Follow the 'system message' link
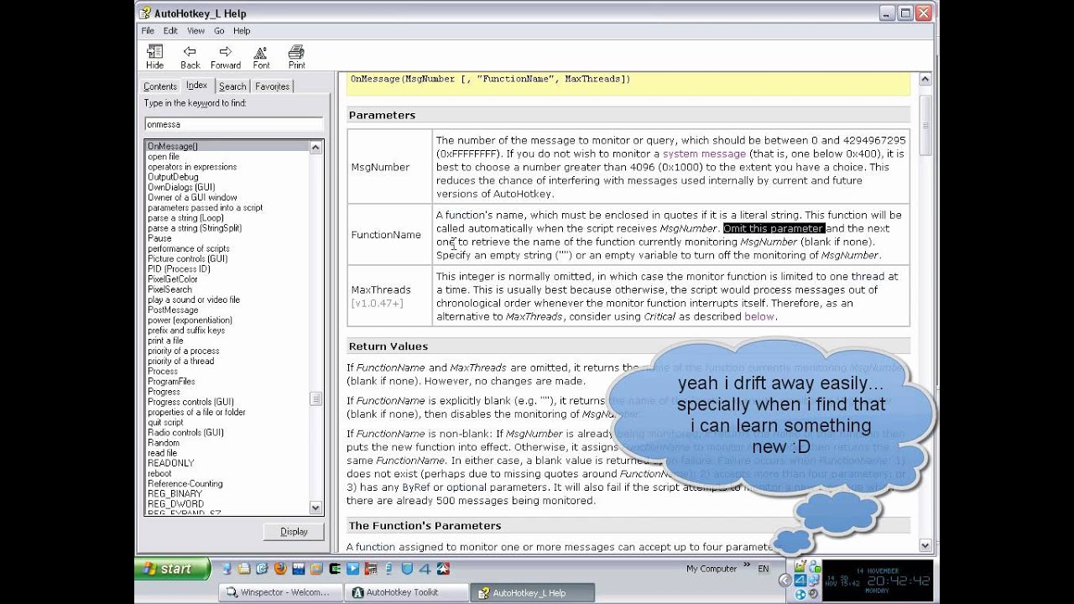The image size is (1074, 604). click(704, 154)
